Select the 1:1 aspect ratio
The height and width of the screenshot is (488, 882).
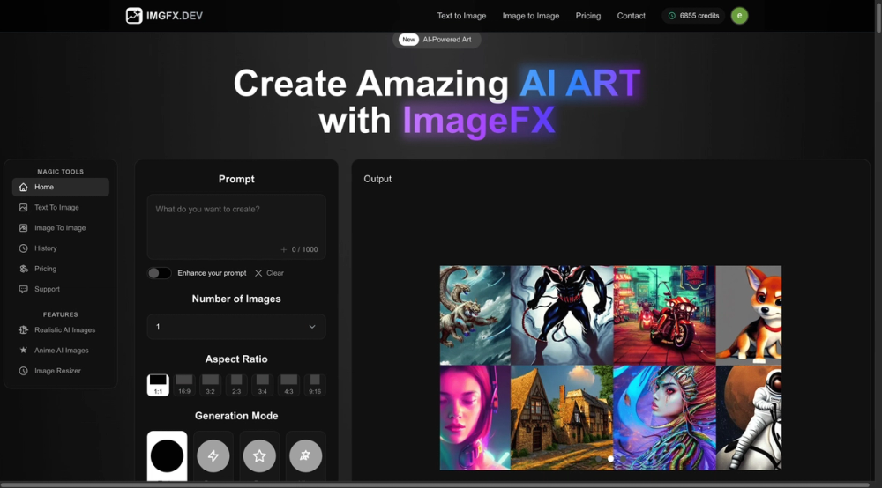[x=158, y=385]
